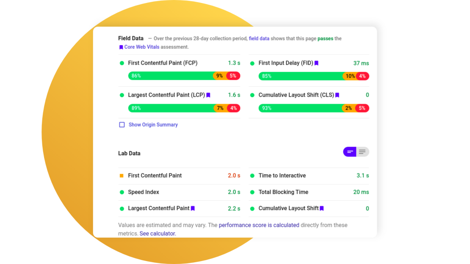
Task: Click the bookmark icon beside Core Web Vitals
Action: coord(121,47)
